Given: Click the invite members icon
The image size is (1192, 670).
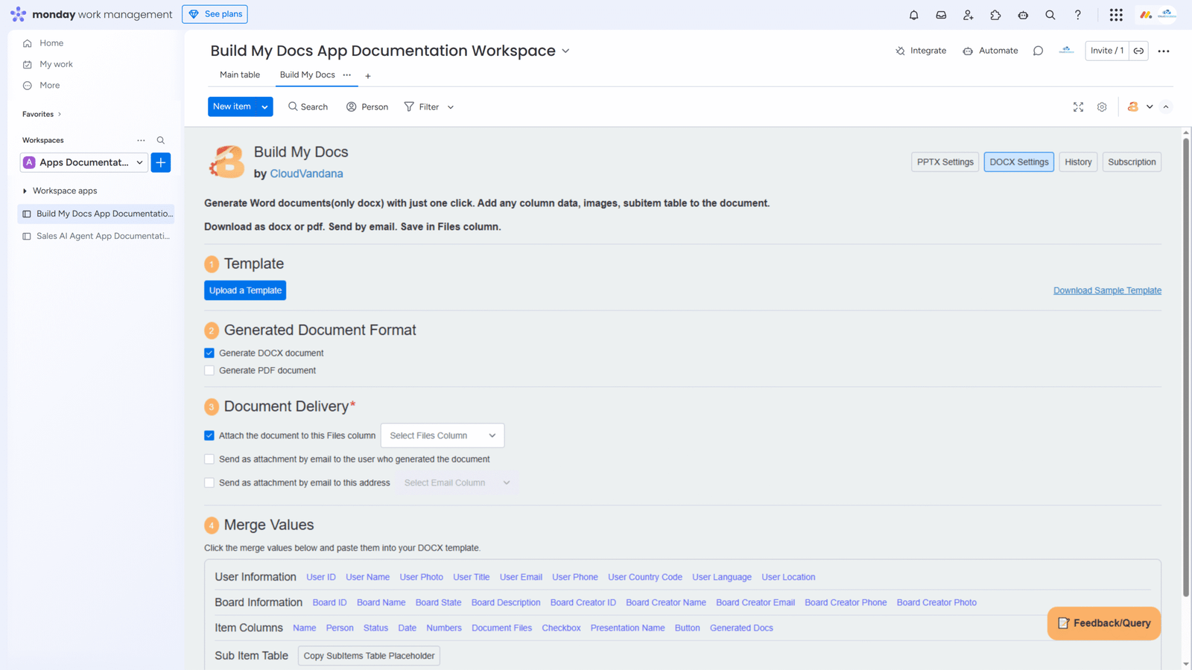Looking at the screenshot, I should tap(968, 15).
